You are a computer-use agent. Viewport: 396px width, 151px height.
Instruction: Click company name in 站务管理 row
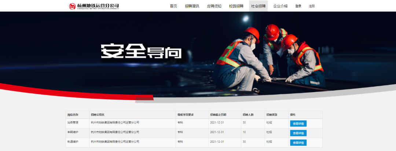pyautogui.click(x=115, y=122)
